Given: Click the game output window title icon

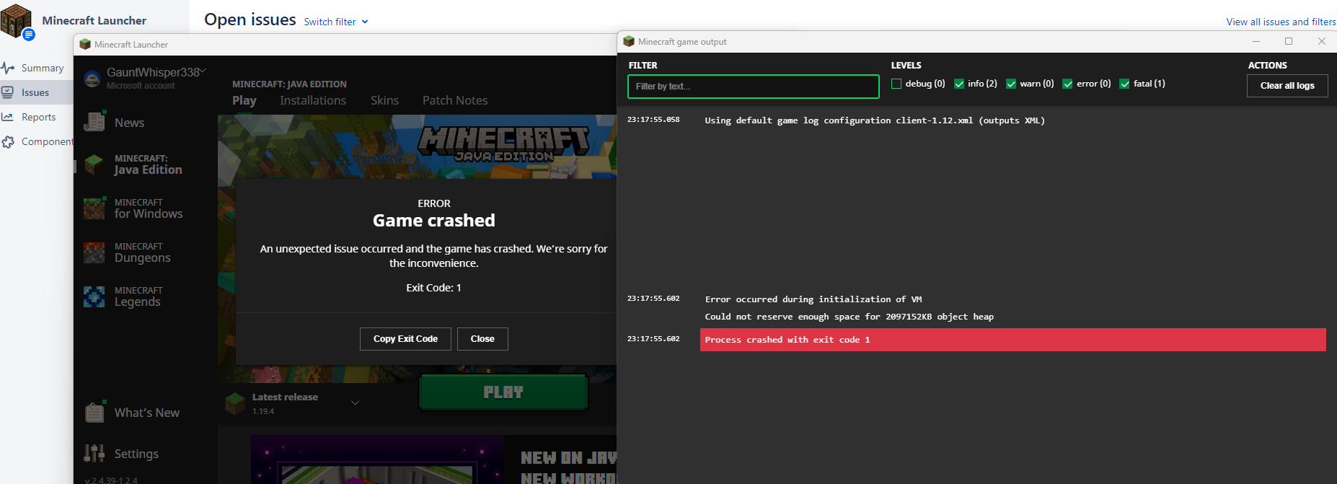Looking at the screenshot, I should pyautogui.click(x=629, y=42).
